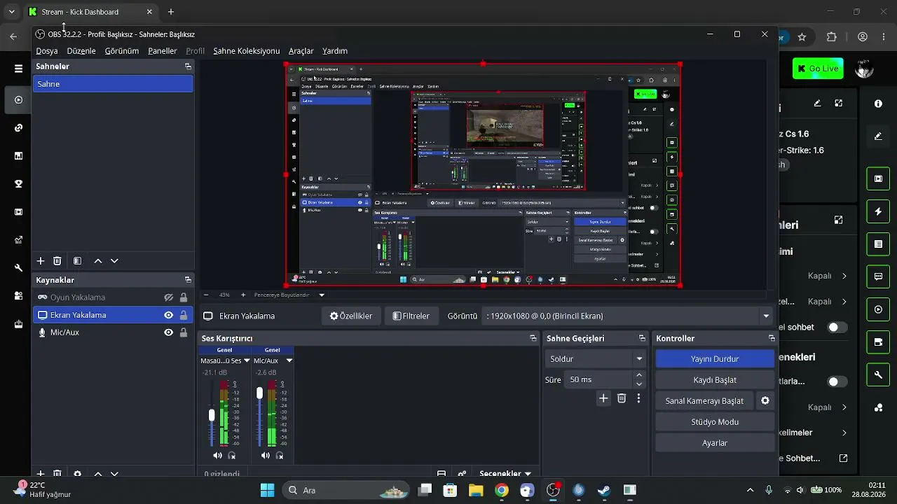Image resolution: width=897 pixels, height=504 pixels.
Task: Open the Pencereye Boyutlandır scaling dropdown
Action: (x=289, y=295)
